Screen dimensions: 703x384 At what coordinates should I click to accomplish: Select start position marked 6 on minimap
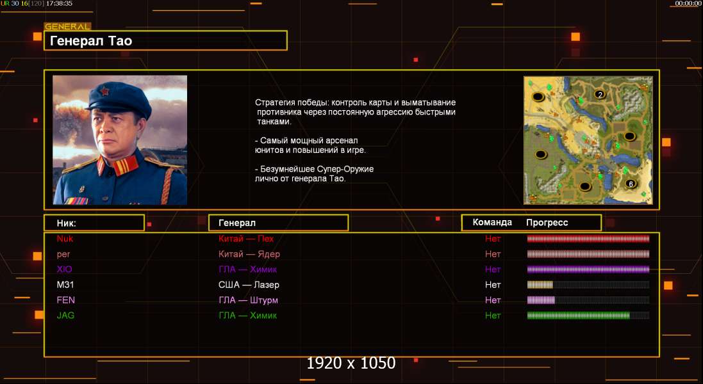click(631, 184)
